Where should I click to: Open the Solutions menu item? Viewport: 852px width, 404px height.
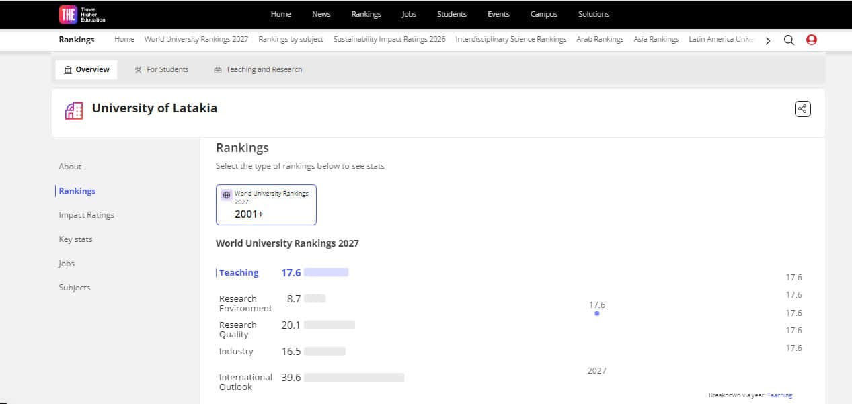click(x=594, y=14)
